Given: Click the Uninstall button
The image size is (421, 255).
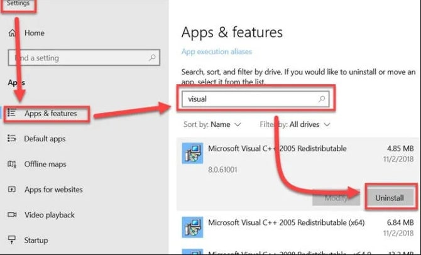Looking at the screenshot, I should [x=390, y=198].
